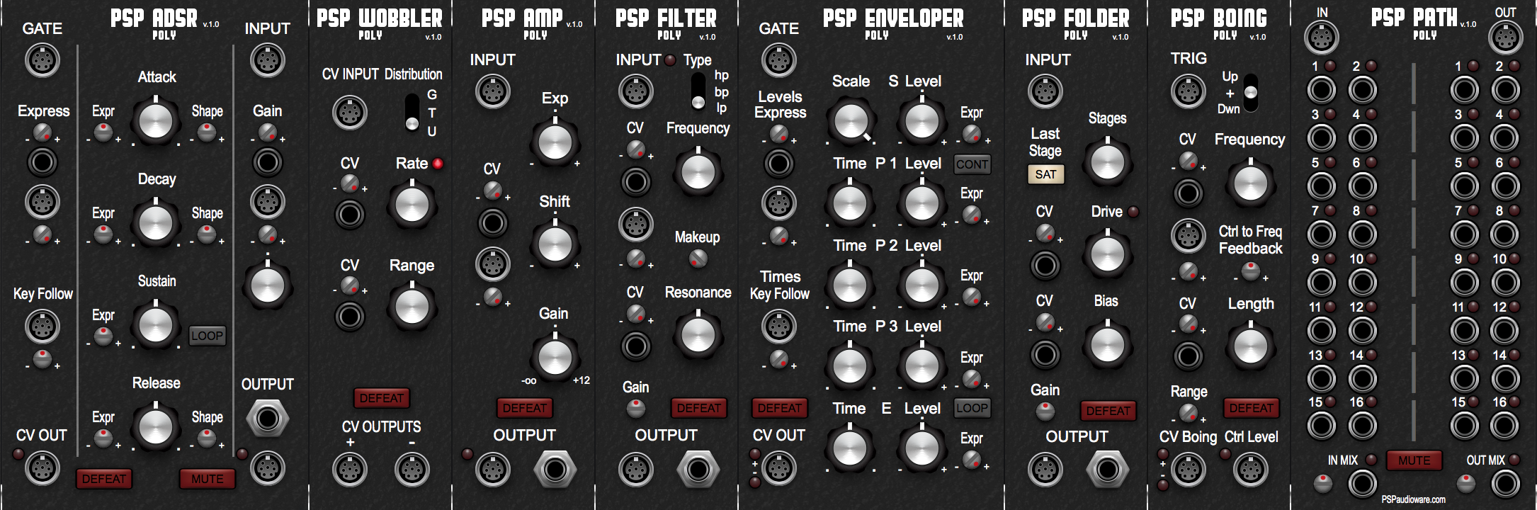Image resolution: width=1537 pixels, height=510 pixels.
Task: Click PSP Filter INPUT poly jack
Action: (x=636, y=91)
